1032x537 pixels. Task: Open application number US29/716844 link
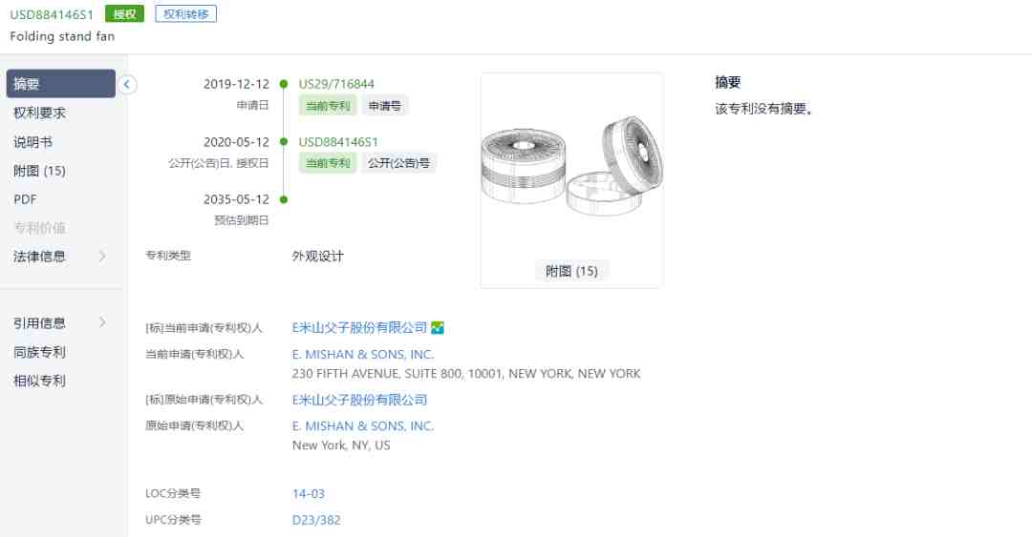coord(336,84)
